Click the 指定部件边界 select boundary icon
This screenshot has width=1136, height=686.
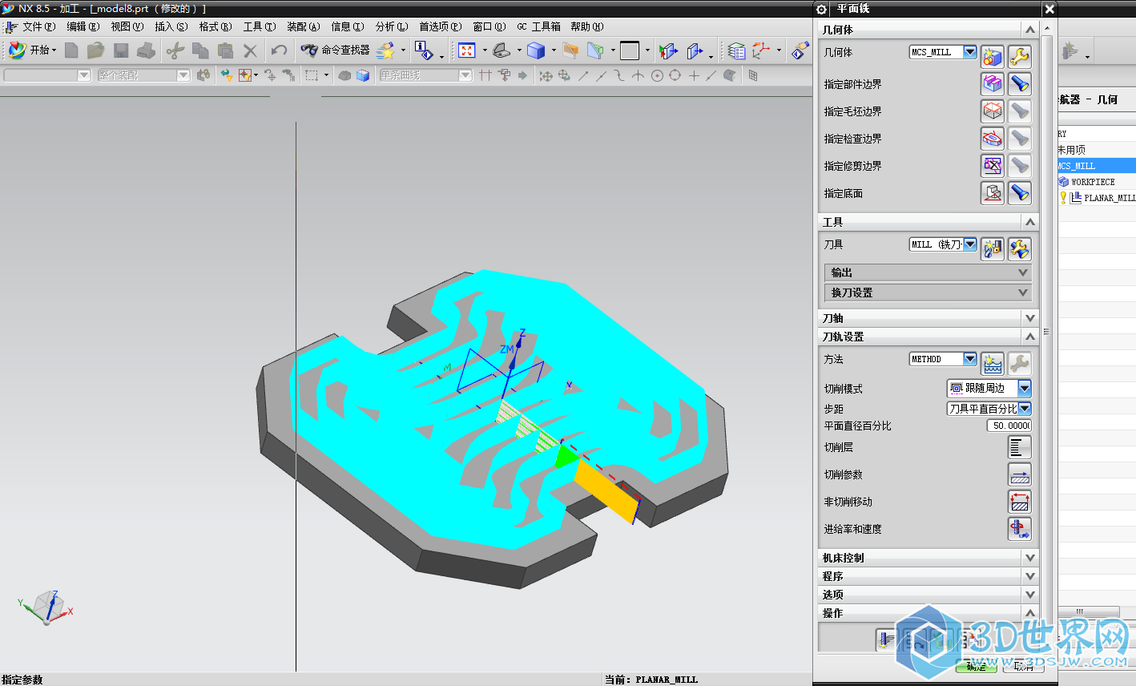993,83
